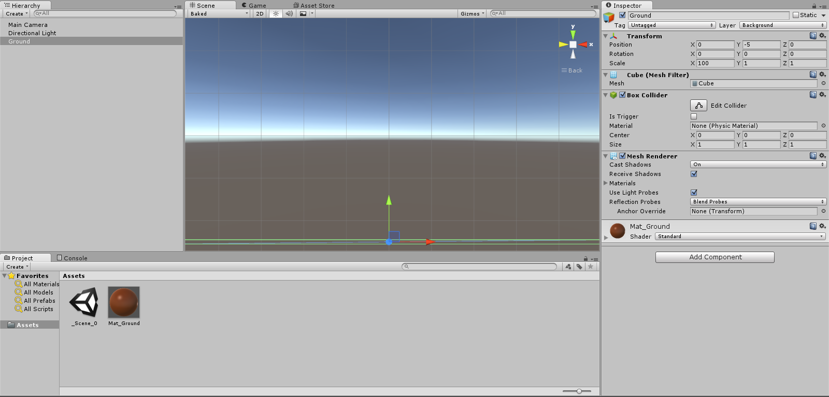Viewport: 829px width, 397px height.
Task: Open Hierarchy Create dropdown
Action: tap(17, 14)
